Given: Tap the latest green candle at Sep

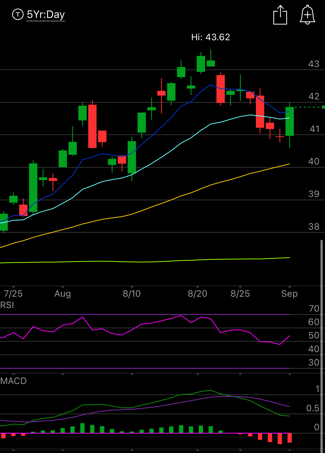Looking at the screenshot, I should pos(290,121).
